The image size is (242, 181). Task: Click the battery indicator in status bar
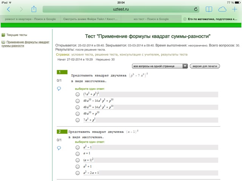(237, 3)
